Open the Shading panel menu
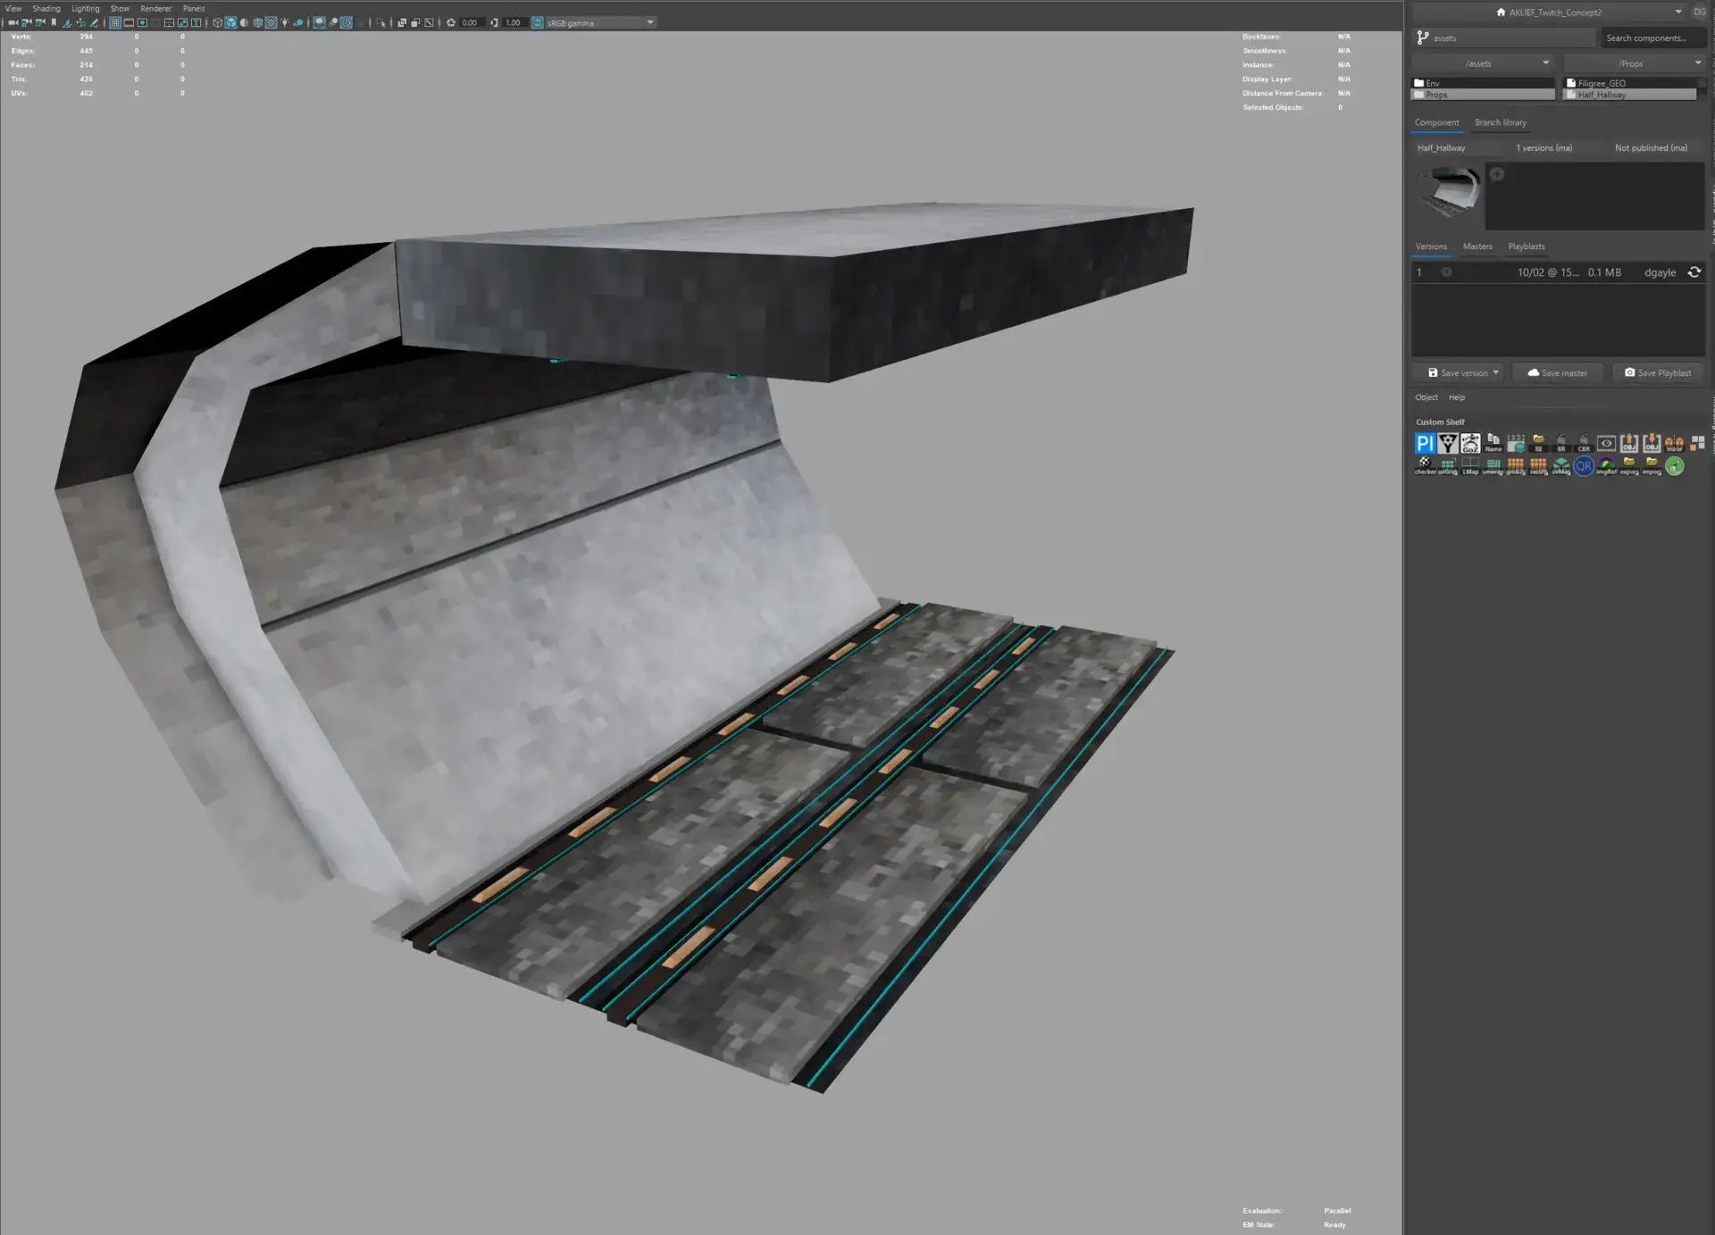Image resolution: width=1715 pixels, height=1235 pixels. pos(46,8)
